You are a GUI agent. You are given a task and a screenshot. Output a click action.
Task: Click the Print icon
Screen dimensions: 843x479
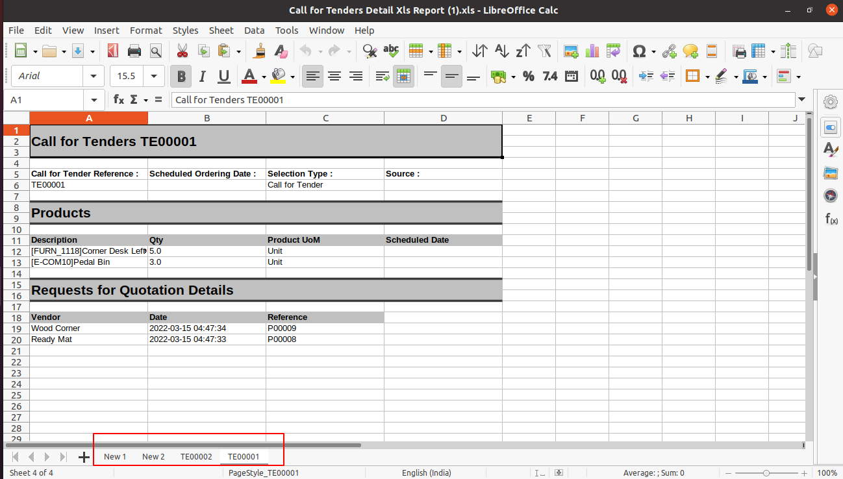(x=134, y=51)
